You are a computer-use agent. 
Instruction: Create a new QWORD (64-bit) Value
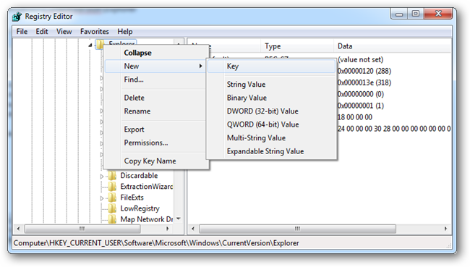click(271, 124)
